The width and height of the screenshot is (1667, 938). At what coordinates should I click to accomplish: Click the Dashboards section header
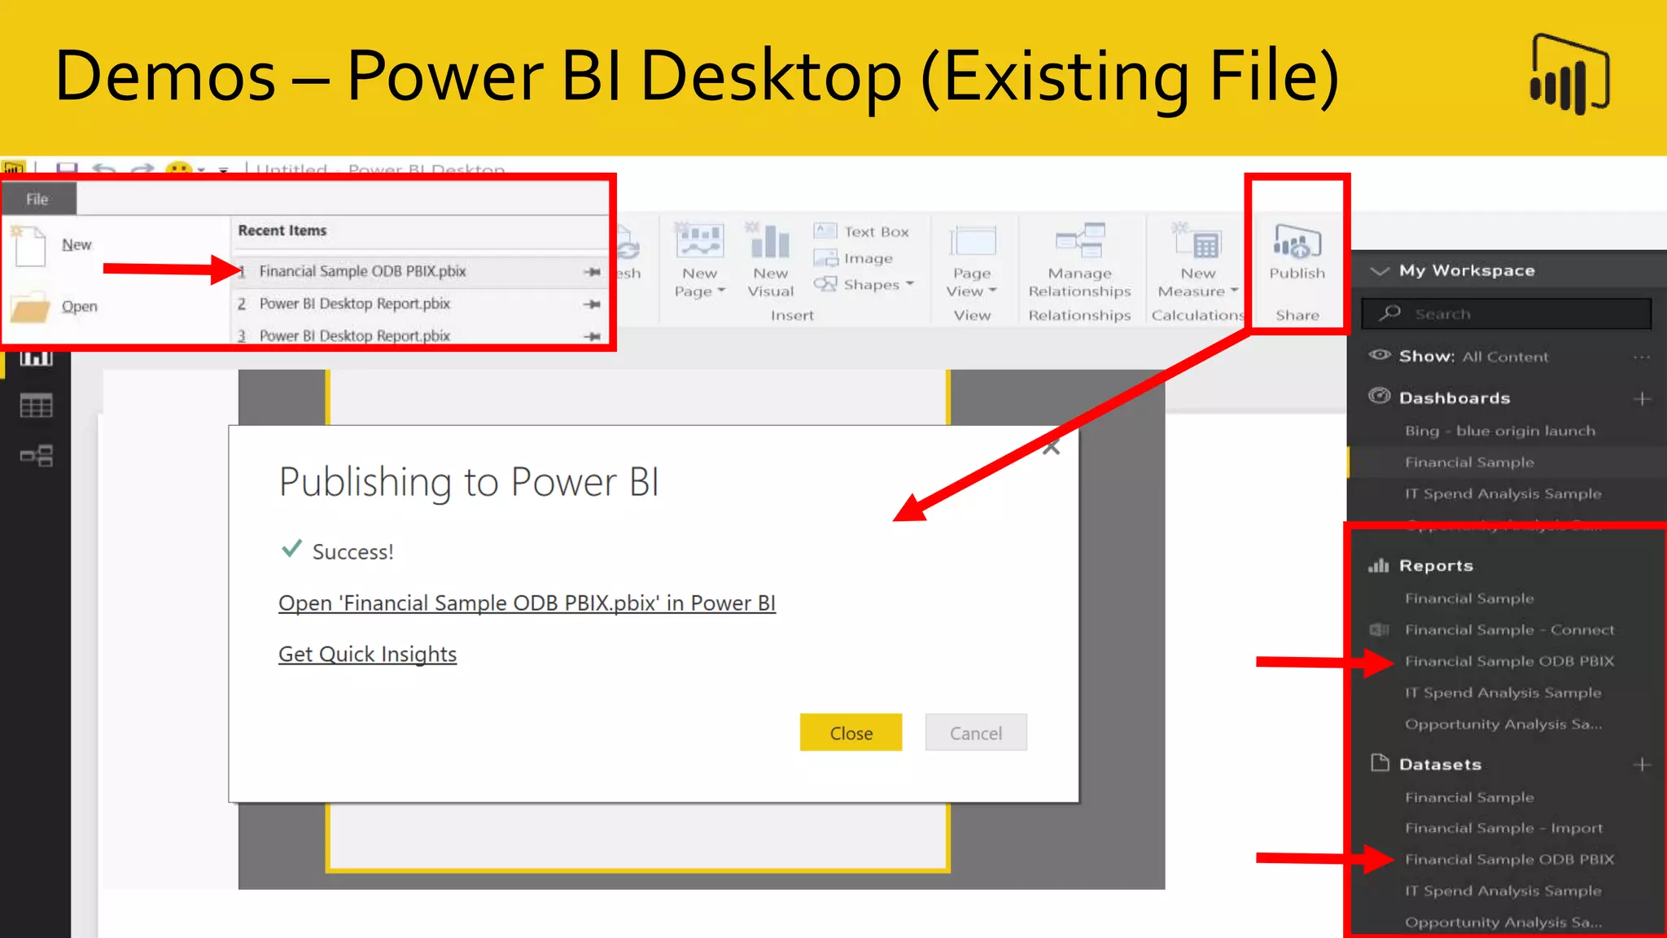click(x=1455, y=398)
